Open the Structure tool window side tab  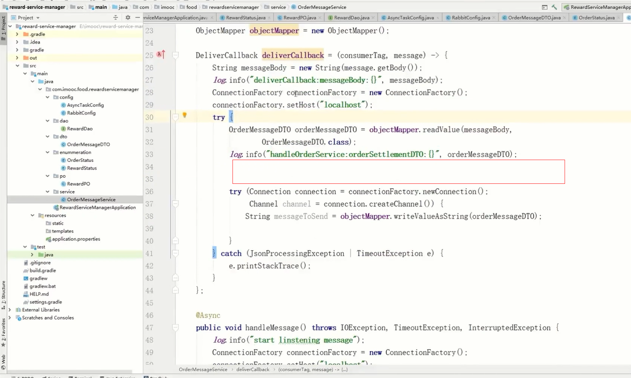tap(4, 295)
